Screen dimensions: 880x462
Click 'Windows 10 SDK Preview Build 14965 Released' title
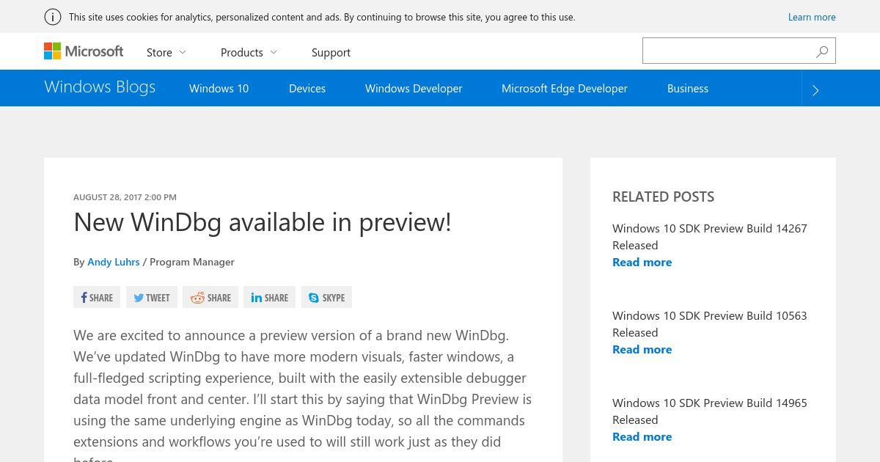(x=710, y=411)
